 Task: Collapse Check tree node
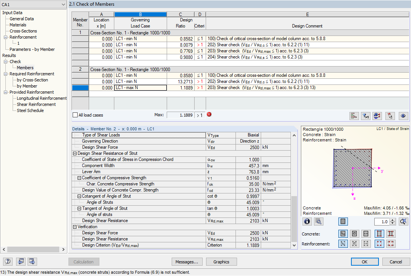(x=5, y=62)
